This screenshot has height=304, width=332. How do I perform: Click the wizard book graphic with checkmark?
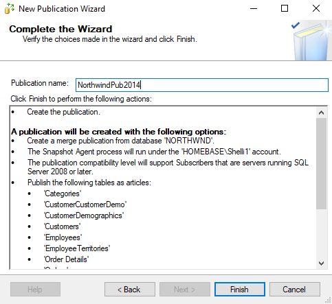click(x=311, y=40)
